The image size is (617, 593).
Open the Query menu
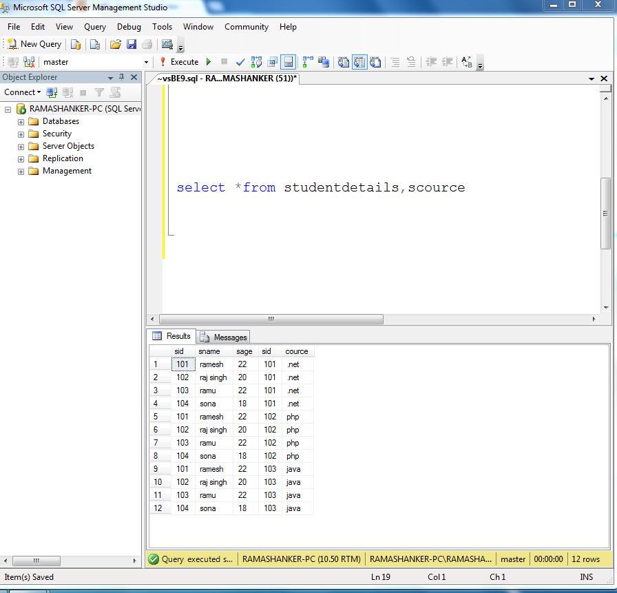[94, 27]
